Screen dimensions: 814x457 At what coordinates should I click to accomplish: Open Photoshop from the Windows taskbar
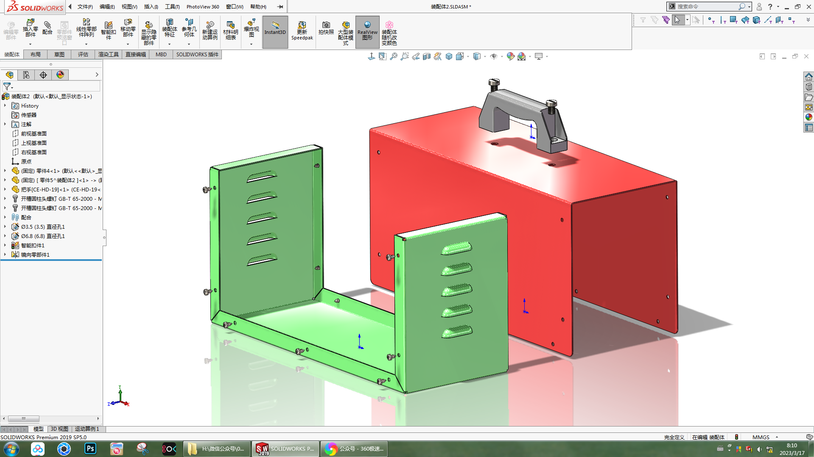pyautogui.click(x=90, y=449)
